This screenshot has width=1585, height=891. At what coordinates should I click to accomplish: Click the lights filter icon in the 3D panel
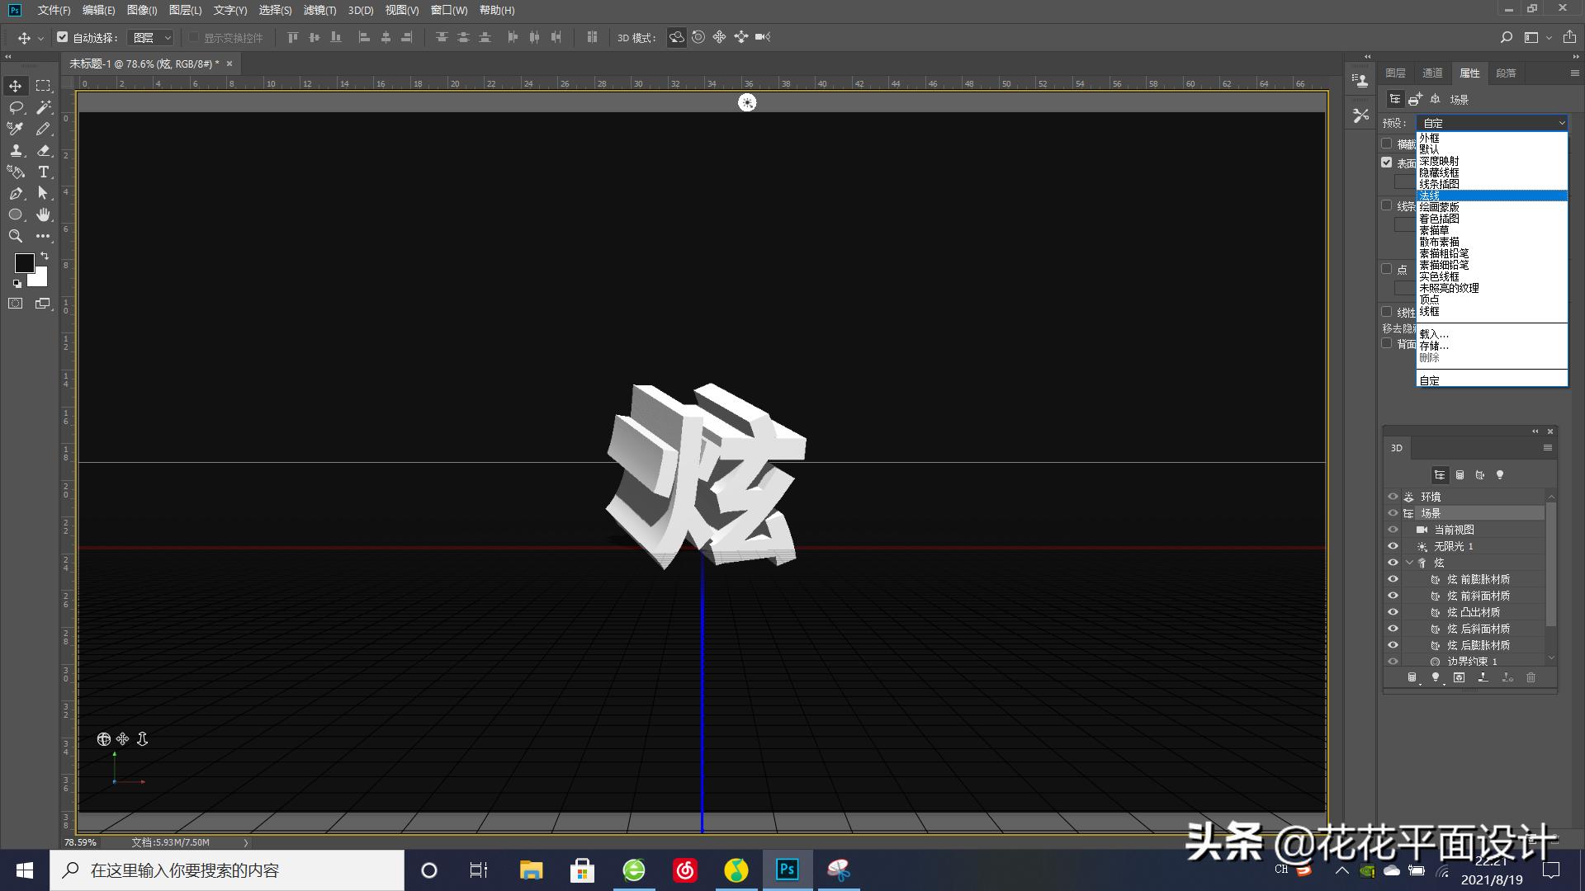[x=1500, y=474]
